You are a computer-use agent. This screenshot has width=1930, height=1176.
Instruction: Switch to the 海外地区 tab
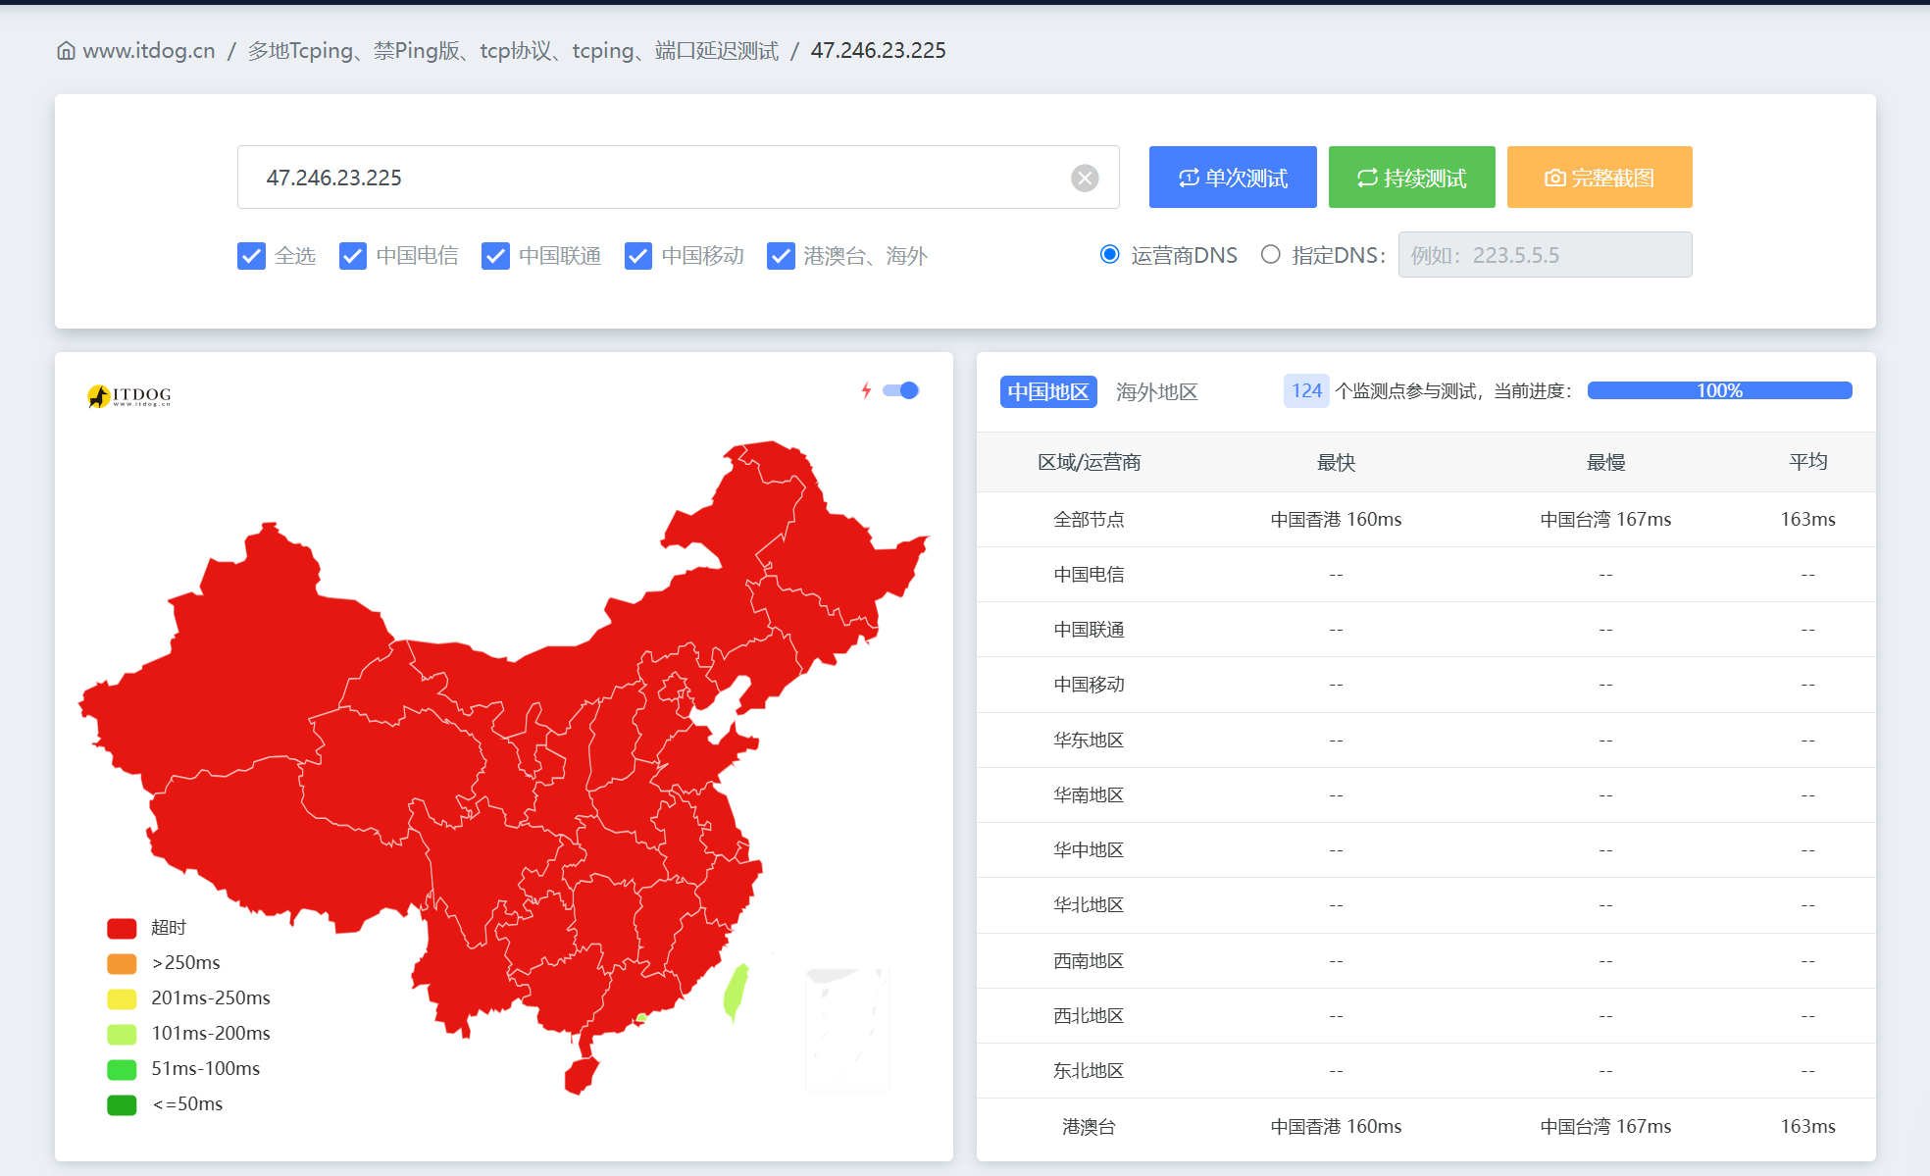click(x=1157, y=391)
